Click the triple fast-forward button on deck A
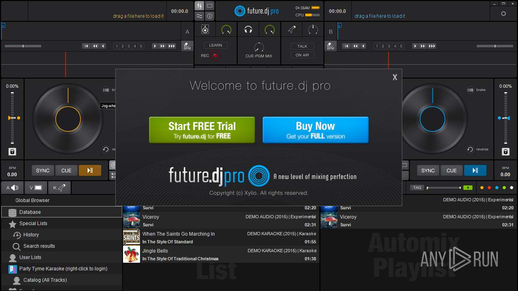518x291 pixels. tap(172, 46)
